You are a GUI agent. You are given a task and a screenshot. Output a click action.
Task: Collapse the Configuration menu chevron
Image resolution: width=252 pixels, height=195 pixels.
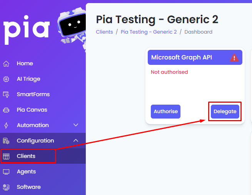[x=76, y=141]
